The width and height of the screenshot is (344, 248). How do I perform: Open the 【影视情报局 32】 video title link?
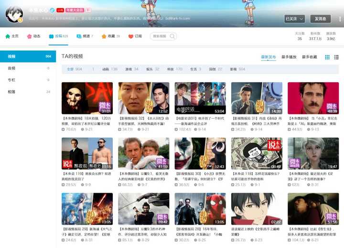[144, 121]
